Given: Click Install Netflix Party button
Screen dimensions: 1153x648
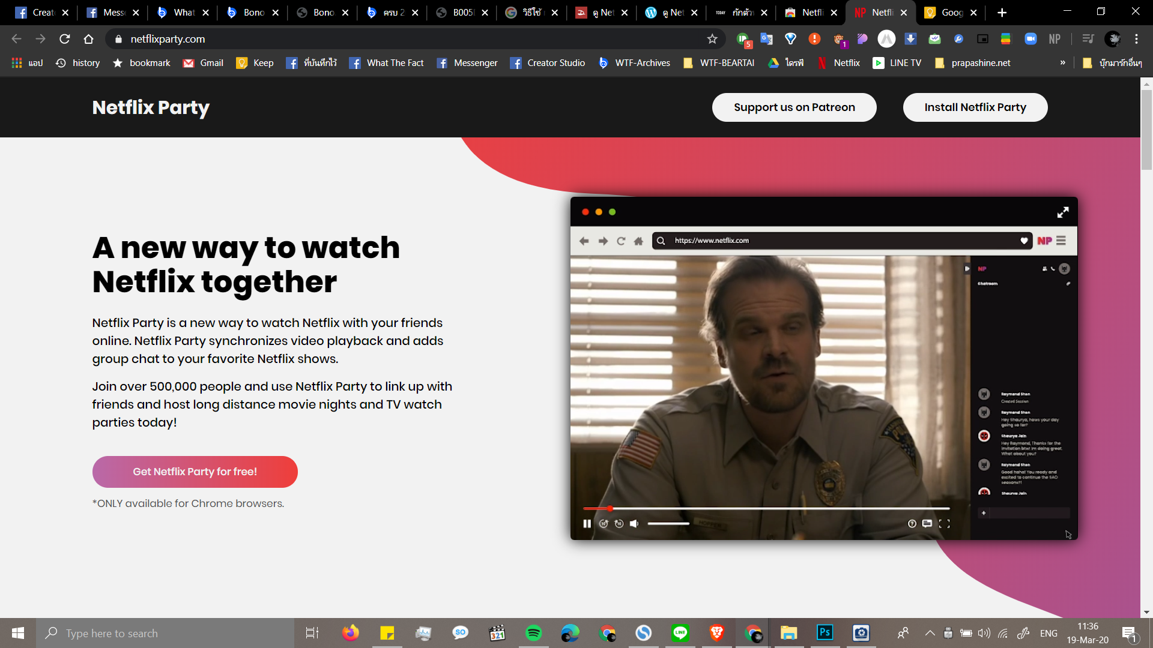Looking at the screenshot, I should [x=975, y=107].
